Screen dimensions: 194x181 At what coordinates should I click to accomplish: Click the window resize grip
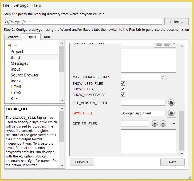click(x=190, y=178)
